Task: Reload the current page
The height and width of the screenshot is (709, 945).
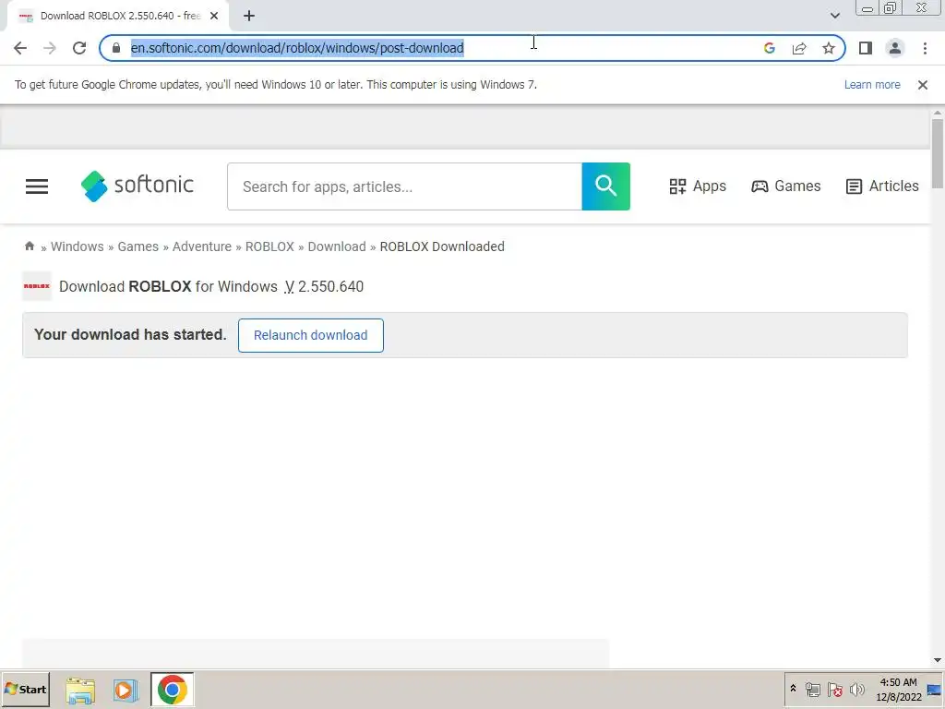Action: 79,48
